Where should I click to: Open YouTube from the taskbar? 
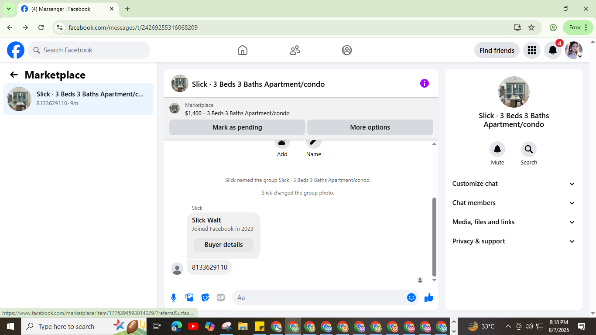[193, 326]
